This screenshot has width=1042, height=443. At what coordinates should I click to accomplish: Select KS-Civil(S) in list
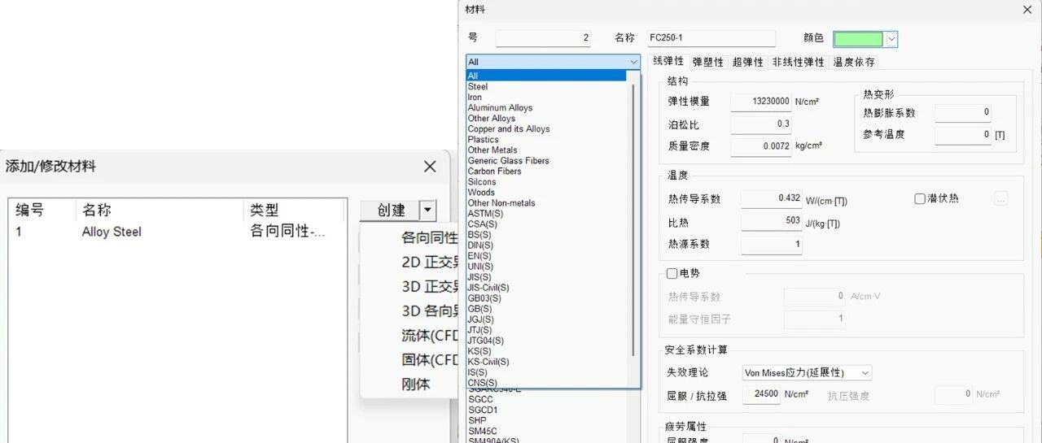488,361
